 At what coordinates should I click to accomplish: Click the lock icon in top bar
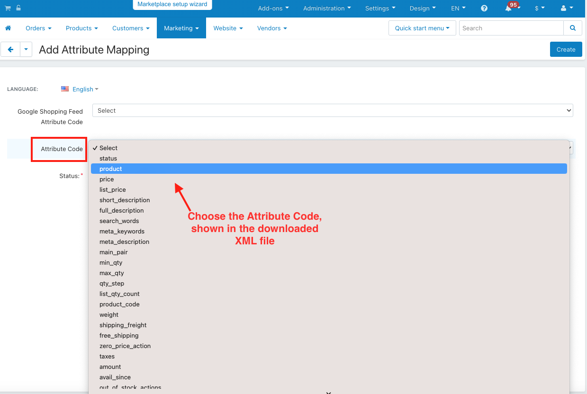tap(18, 8)
